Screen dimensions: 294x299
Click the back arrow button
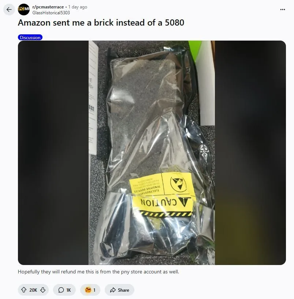(9, 10)
